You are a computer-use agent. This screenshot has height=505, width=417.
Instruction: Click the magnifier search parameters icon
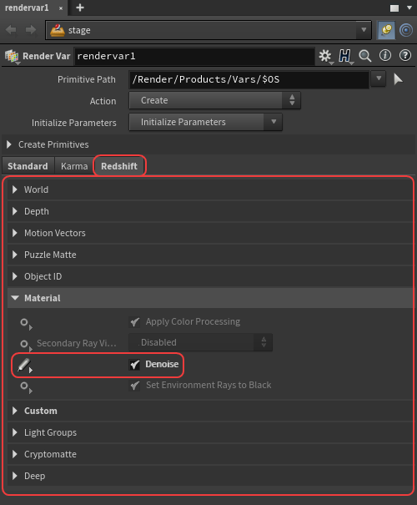(365, 56)
